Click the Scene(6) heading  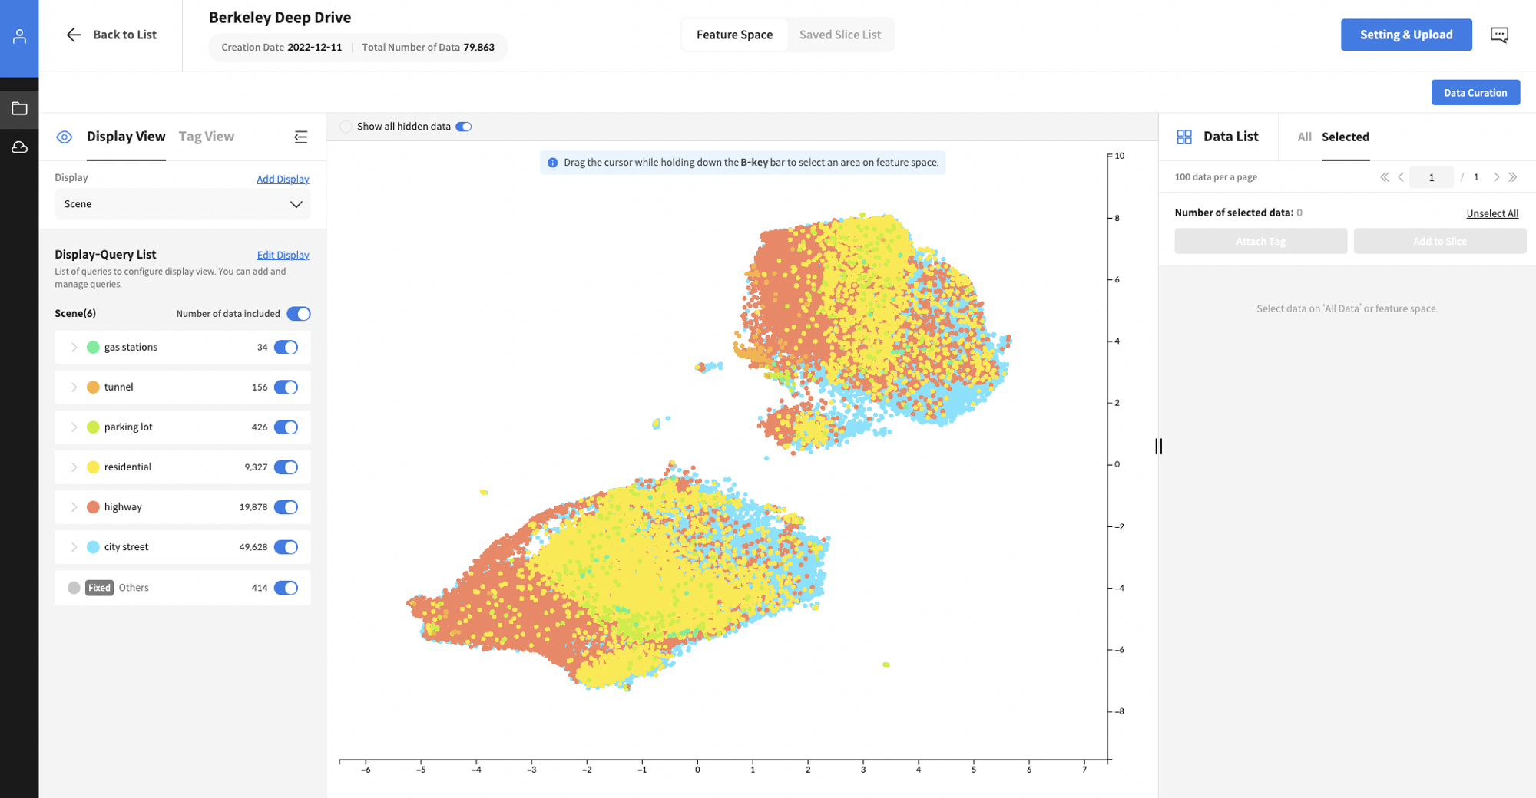(75, 314)
